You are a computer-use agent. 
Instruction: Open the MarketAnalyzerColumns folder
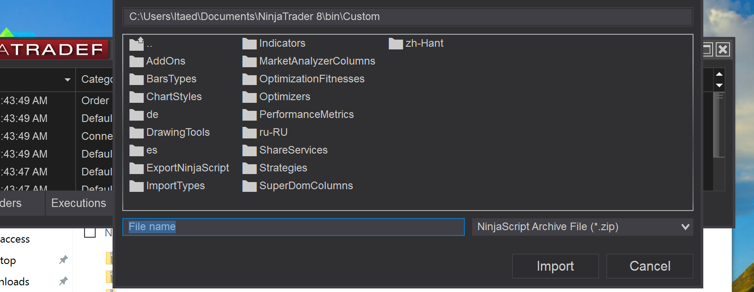pyautogui.click(x=309, y=61)
